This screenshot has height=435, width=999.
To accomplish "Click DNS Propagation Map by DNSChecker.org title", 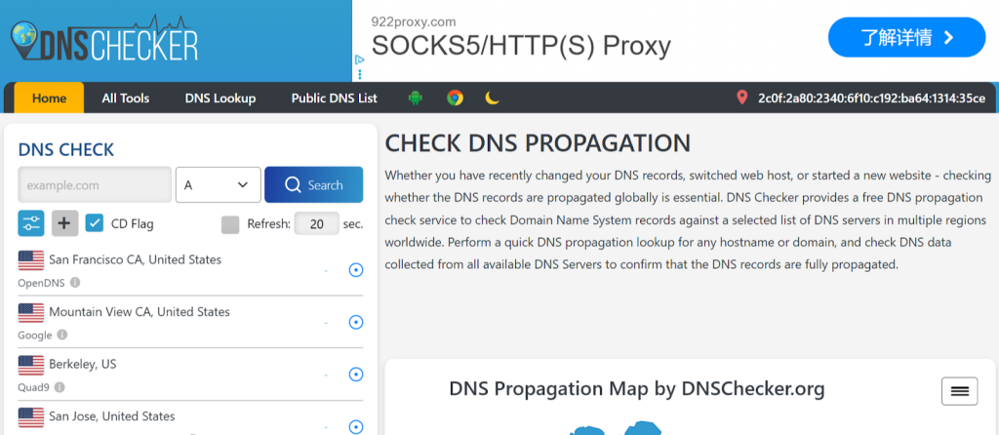I will pos(637,388).
